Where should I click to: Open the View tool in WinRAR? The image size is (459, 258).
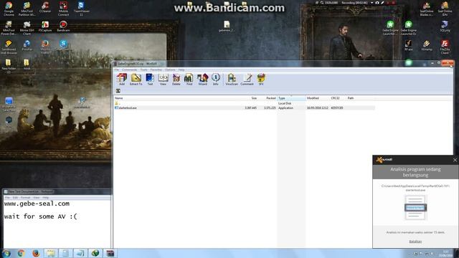pyautogui.click(x=163, y=80)
